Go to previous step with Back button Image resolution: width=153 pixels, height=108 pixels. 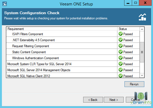click(93, 100)
